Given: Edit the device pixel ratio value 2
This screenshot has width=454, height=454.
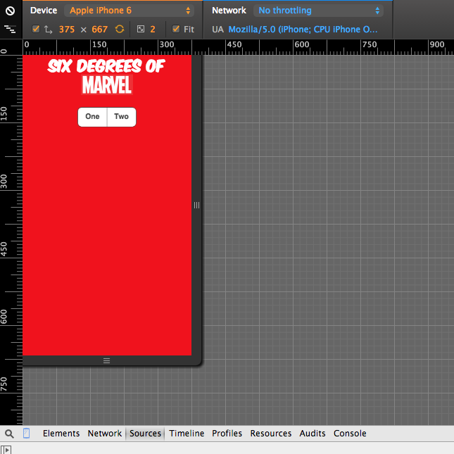Looking at the screenshot, I should tap(153, 30).
